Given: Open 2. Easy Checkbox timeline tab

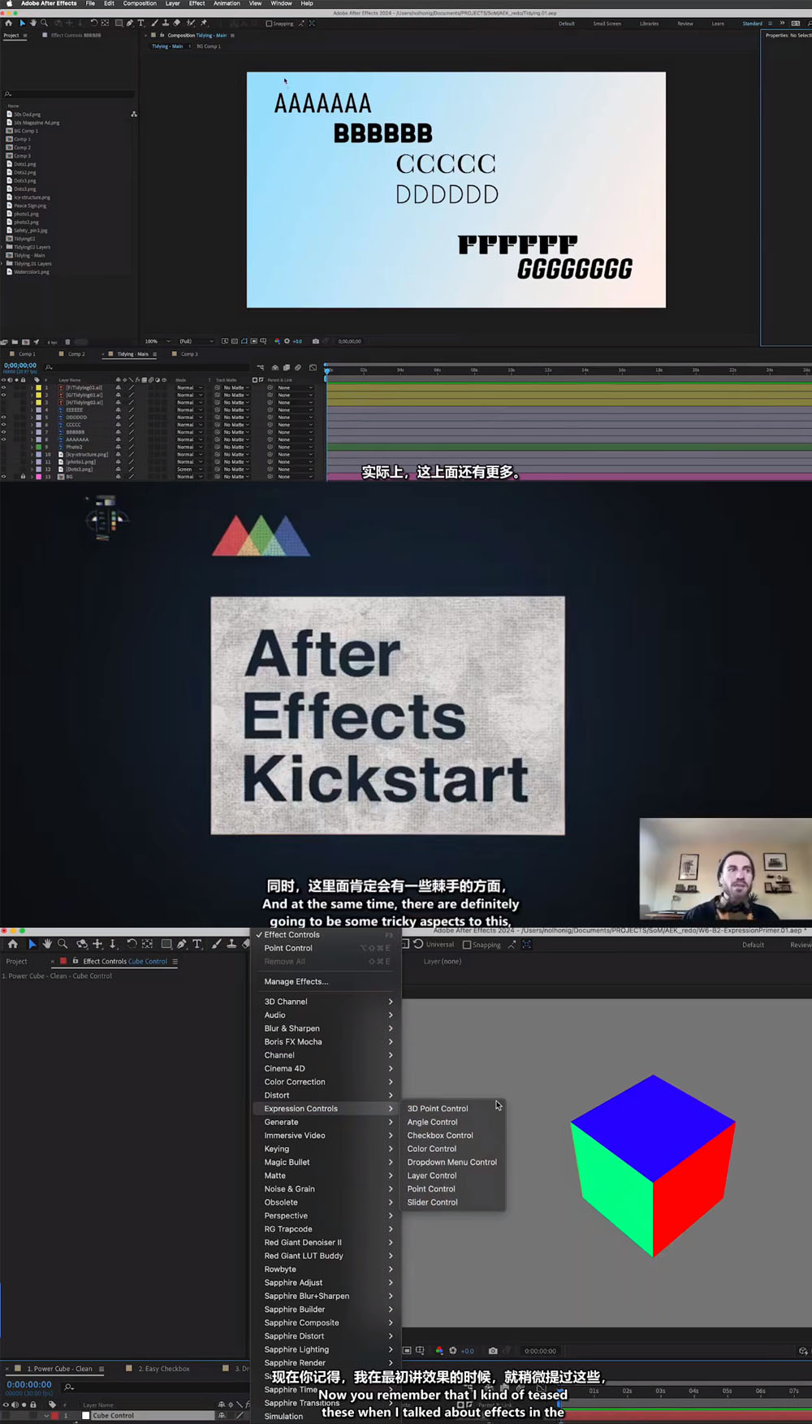Looking at the screenshot, I should tap(163, 1369).
